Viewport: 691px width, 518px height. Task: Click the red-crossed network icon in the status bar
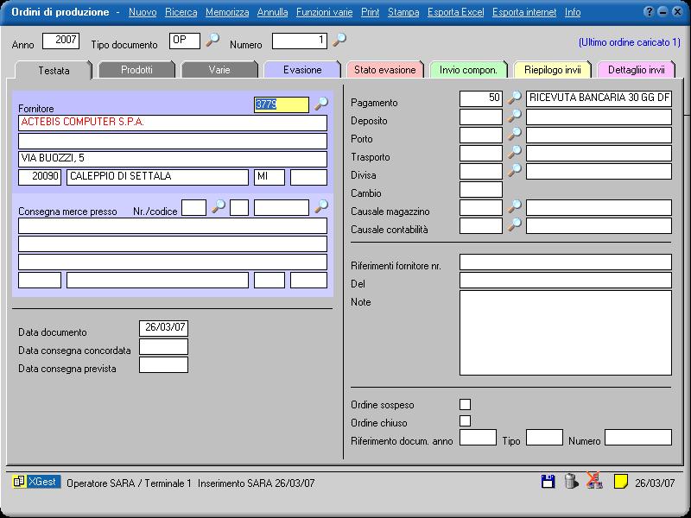pyautogui.click(x=594, y=481)
